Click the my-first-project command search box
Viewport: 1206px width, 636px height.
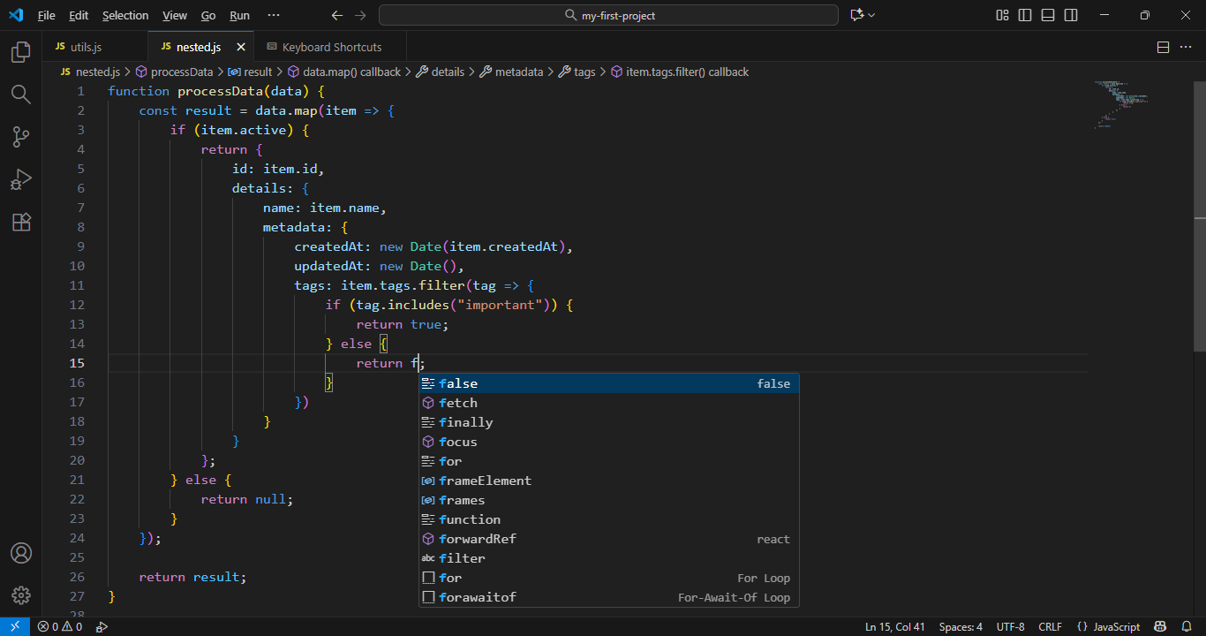[x=608, y=15]
